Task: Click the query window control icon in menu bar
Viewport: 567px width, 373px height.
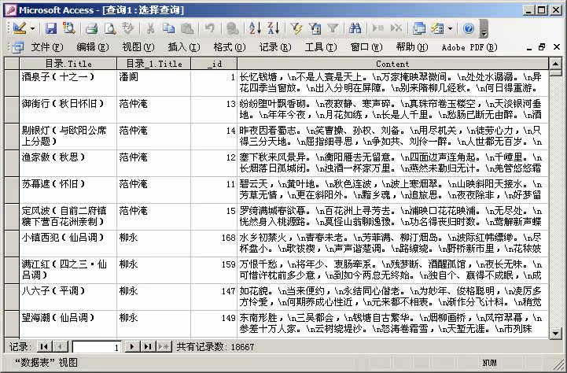Action: point(17,47)
